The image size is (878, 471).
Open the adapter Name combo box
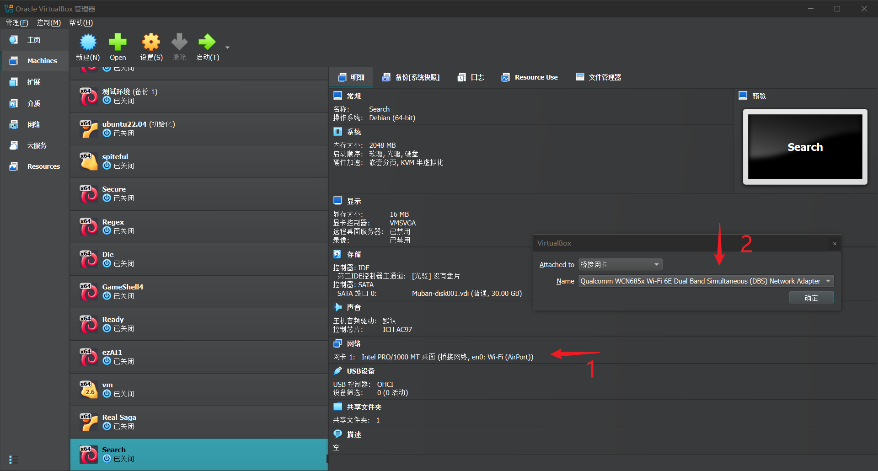tap(706, 281)
